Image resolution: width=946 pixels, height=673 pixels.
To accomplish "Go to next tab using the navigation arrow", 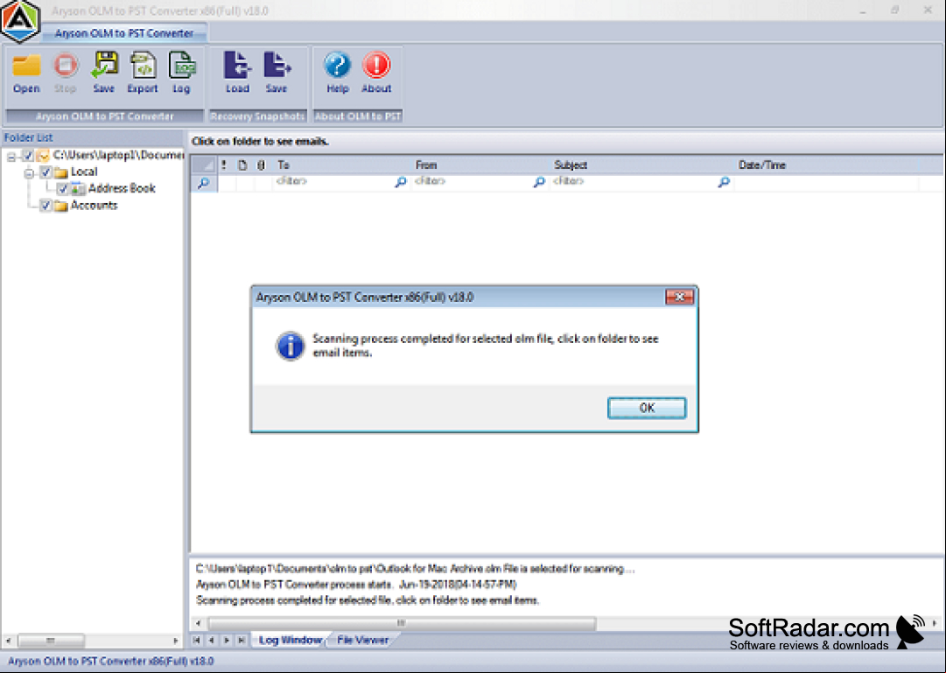I will 227,640.
